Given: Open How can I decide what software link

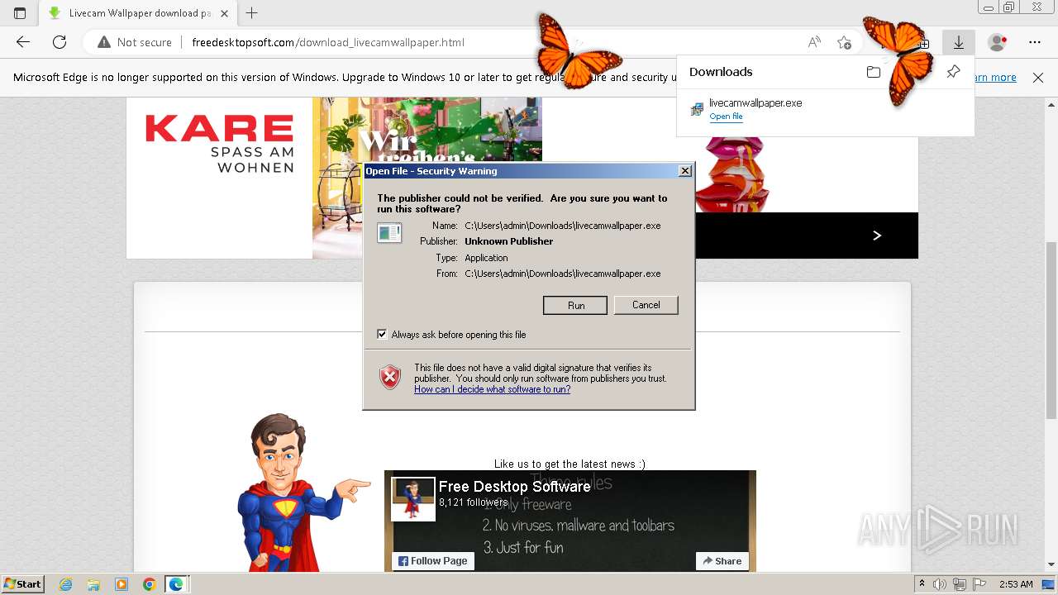Looking at the screenshot, I should coord(492,389).
